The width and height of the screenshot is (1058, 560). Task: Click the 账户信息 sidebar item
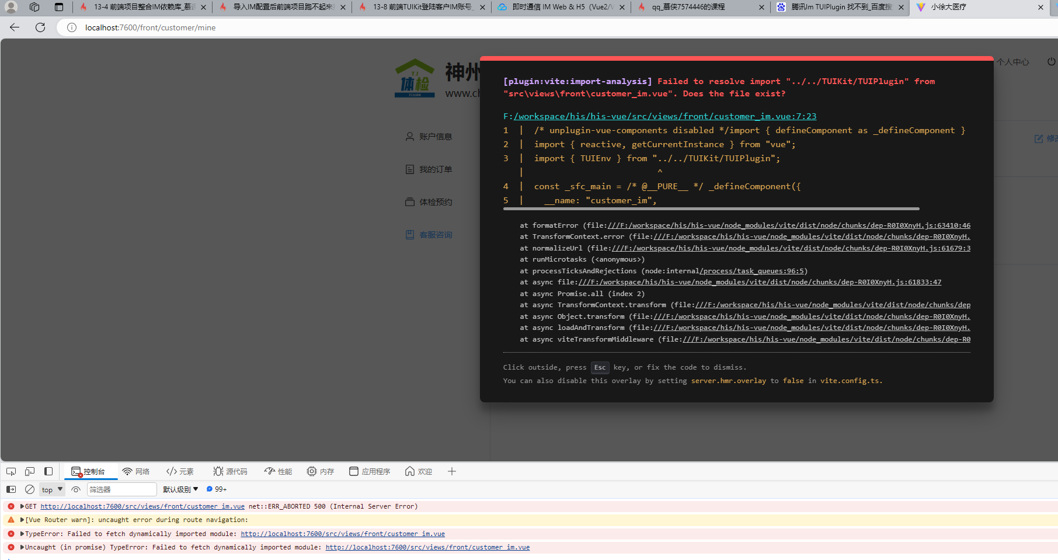click(429, 137)
